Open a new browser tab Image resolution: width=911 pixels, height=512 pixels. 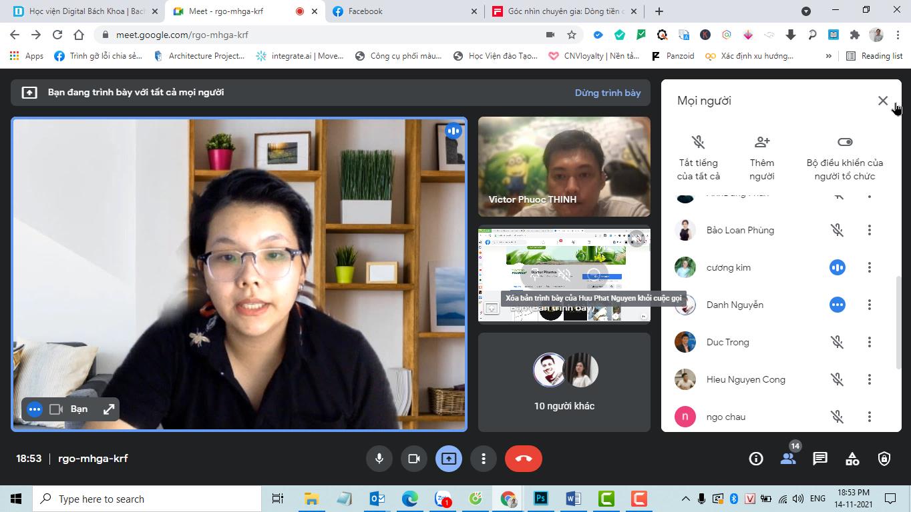pyautogui.click(x=659, y=11)
